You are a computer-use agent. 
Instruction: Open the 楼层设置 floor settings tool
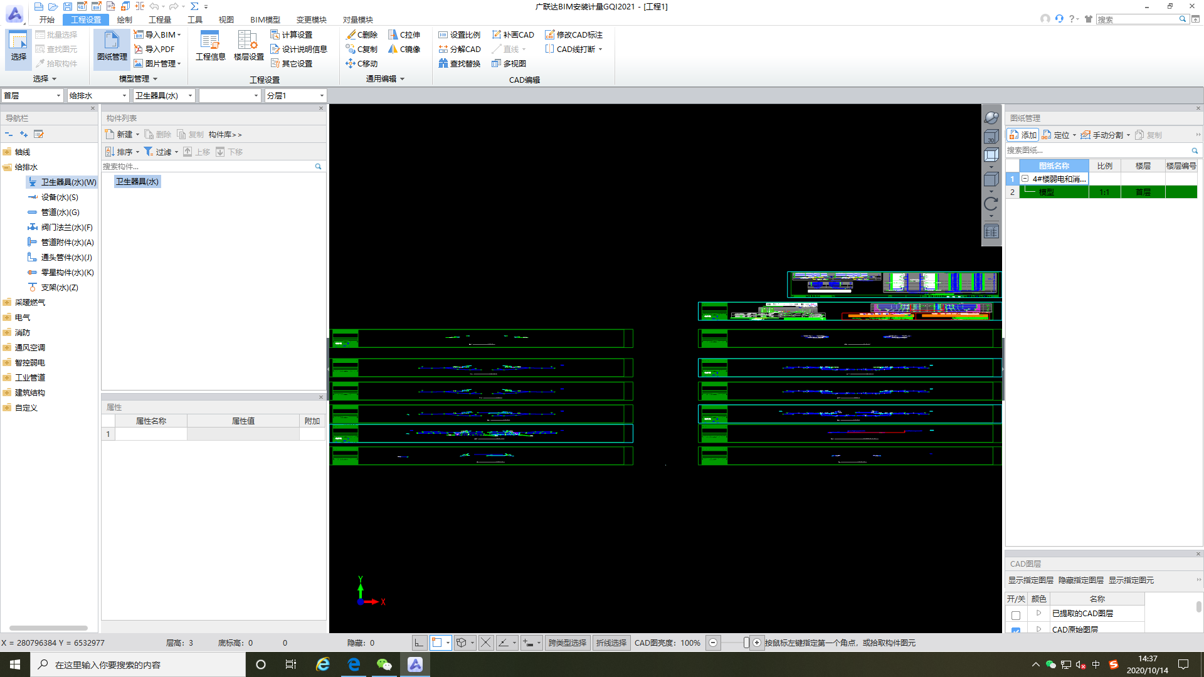(x=248, y=46)
